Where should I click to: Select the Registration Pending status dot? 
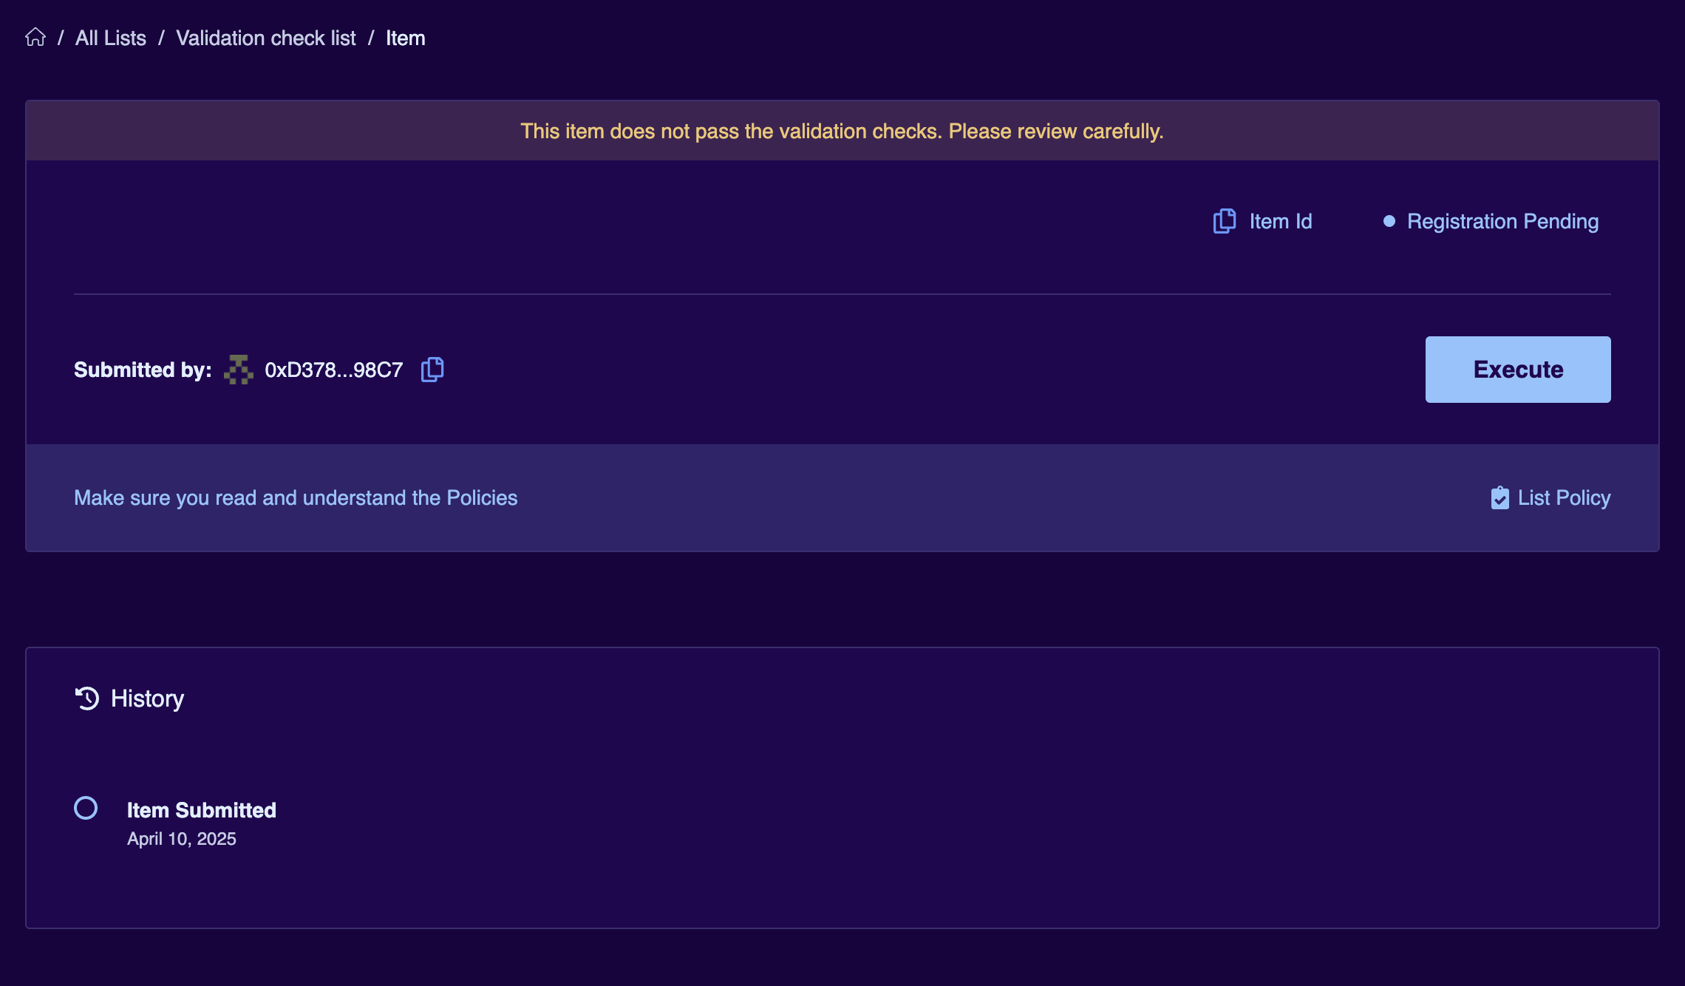tap(1389, 221)
